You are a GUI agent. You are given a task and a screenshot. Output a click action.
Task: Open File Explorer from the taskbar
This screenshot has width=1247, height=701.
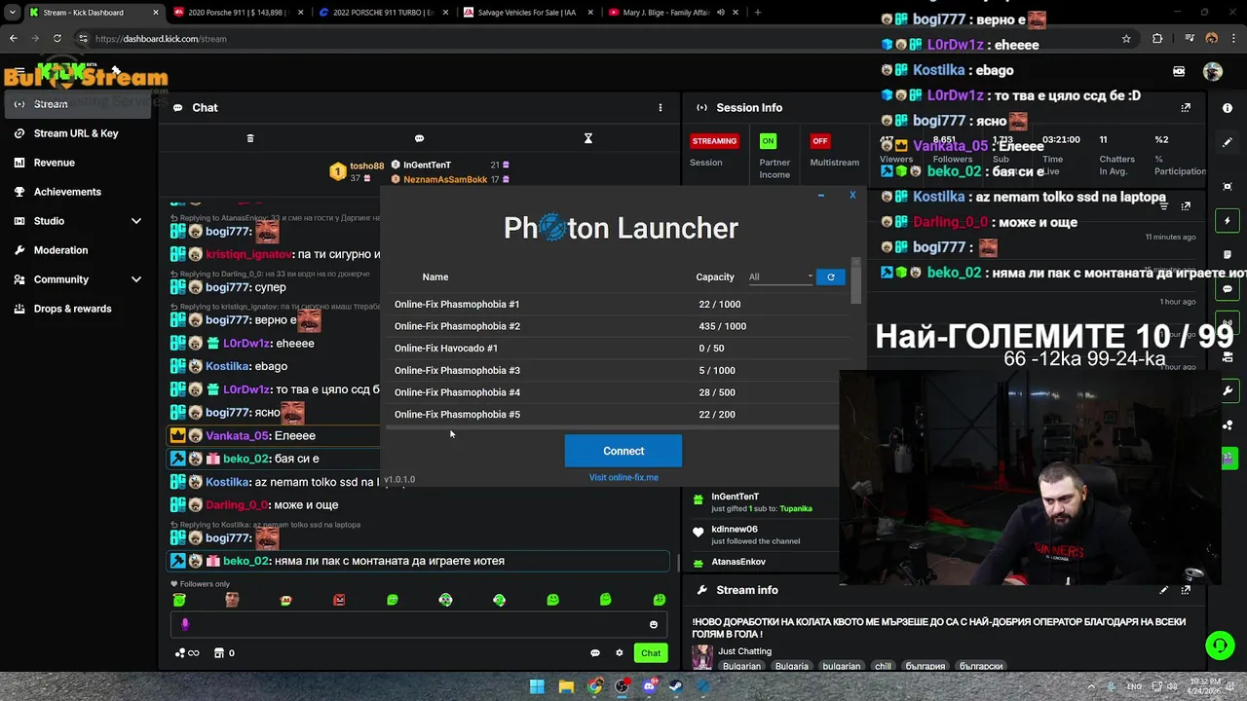pos(566,686)
